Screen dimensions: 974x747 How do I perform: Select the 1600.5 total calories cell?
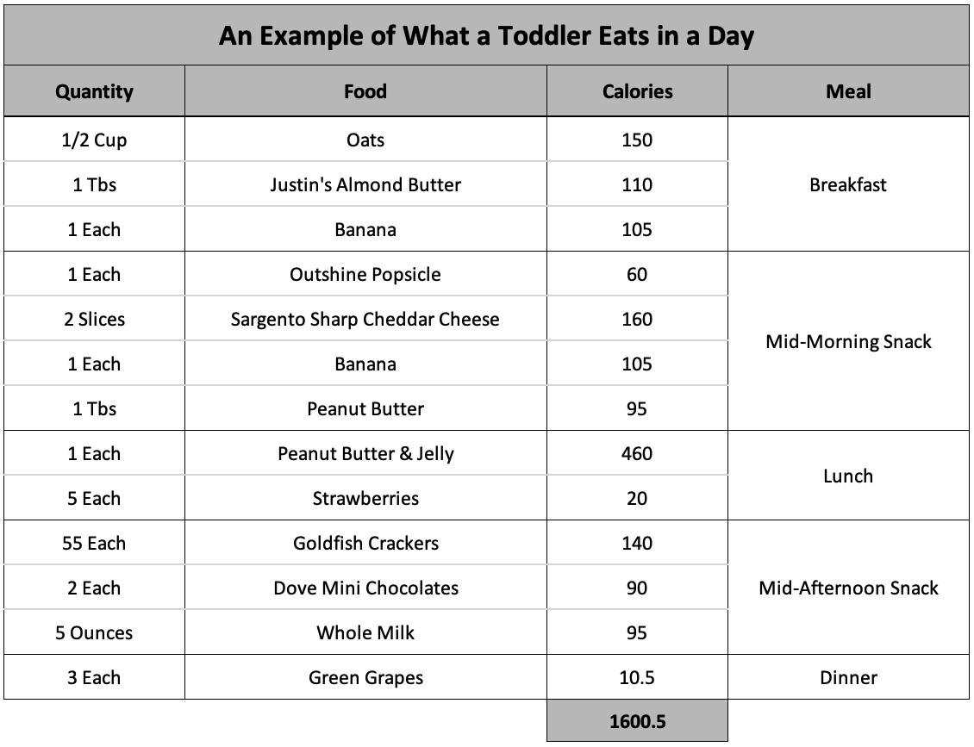pos(637,722)
